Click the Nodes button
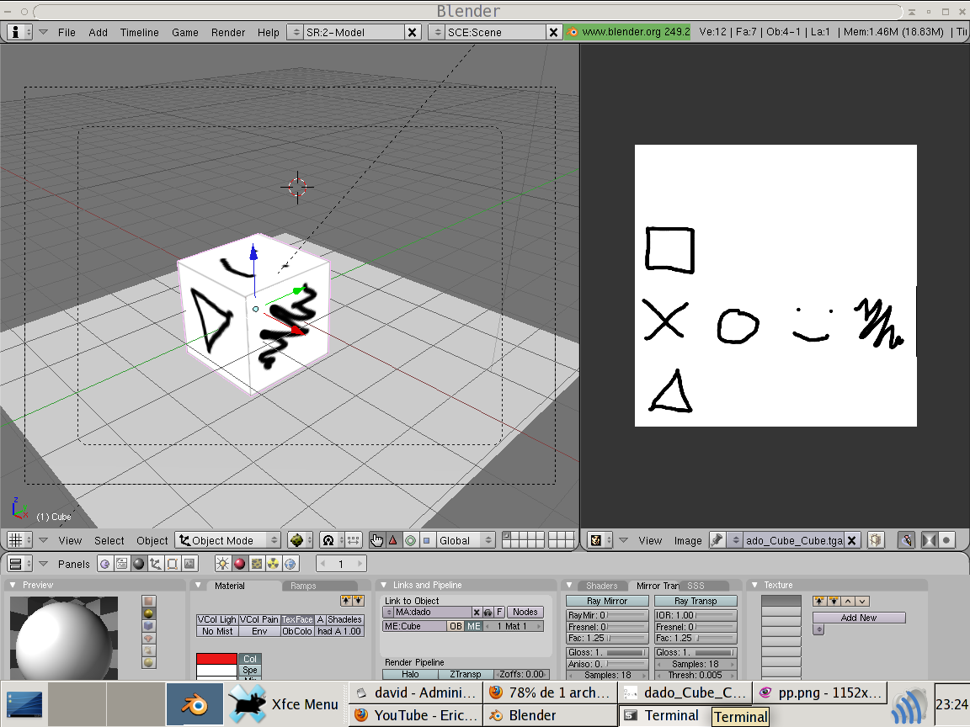This screenshot has width=970, height=727. click(525, 612)
